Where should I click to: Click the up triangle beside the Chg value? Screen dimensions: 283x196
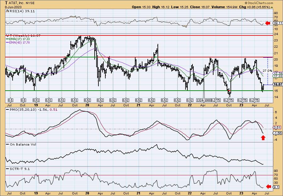pyautogui.click(x=272, y=7)
